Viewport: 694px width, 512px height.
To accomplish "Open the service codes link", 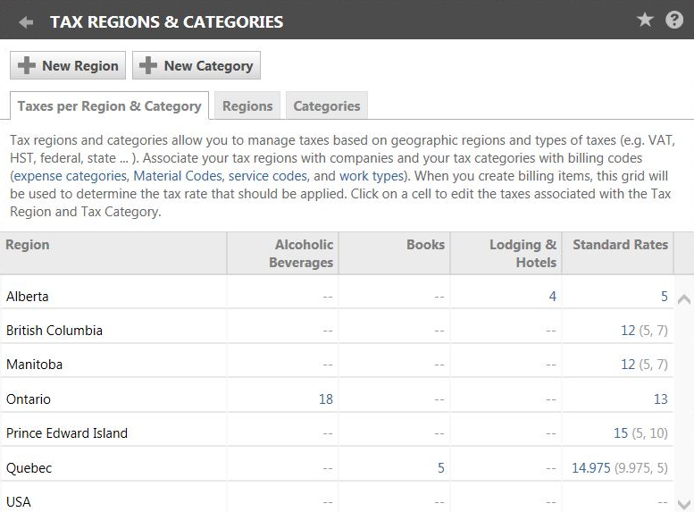I will coord(268,176).
